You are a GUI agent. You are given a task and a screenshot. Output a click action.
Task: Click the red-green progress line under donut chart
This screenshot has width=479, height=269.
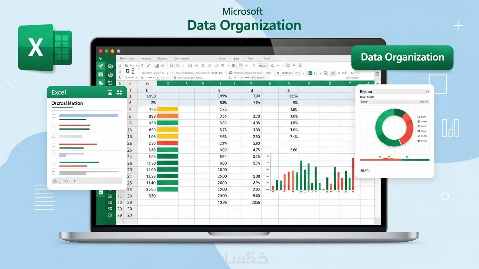394,160
